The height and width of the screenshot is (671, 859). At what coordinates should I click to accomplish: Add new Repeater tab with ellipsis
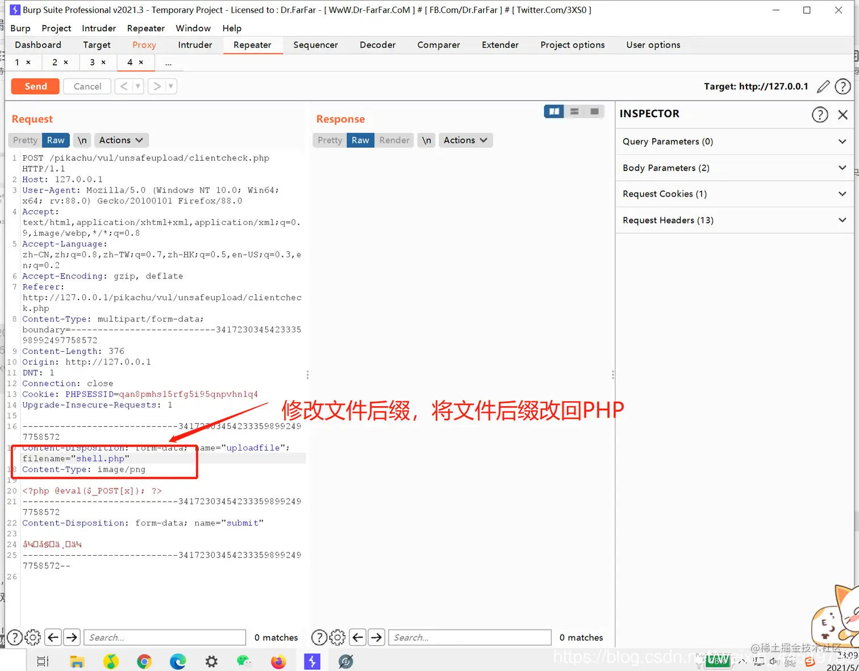click(x=168, y=63)
